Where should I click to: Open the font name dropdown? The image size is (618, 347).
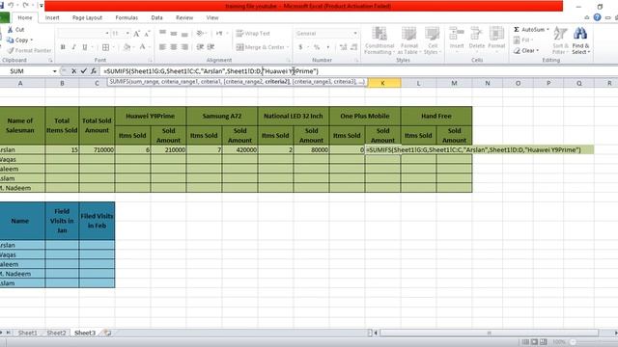(107, 34)
